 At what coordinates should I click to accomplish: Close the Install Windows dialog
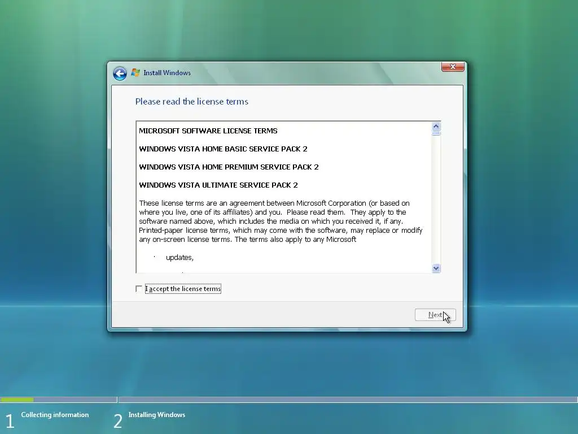pos(453,67)
